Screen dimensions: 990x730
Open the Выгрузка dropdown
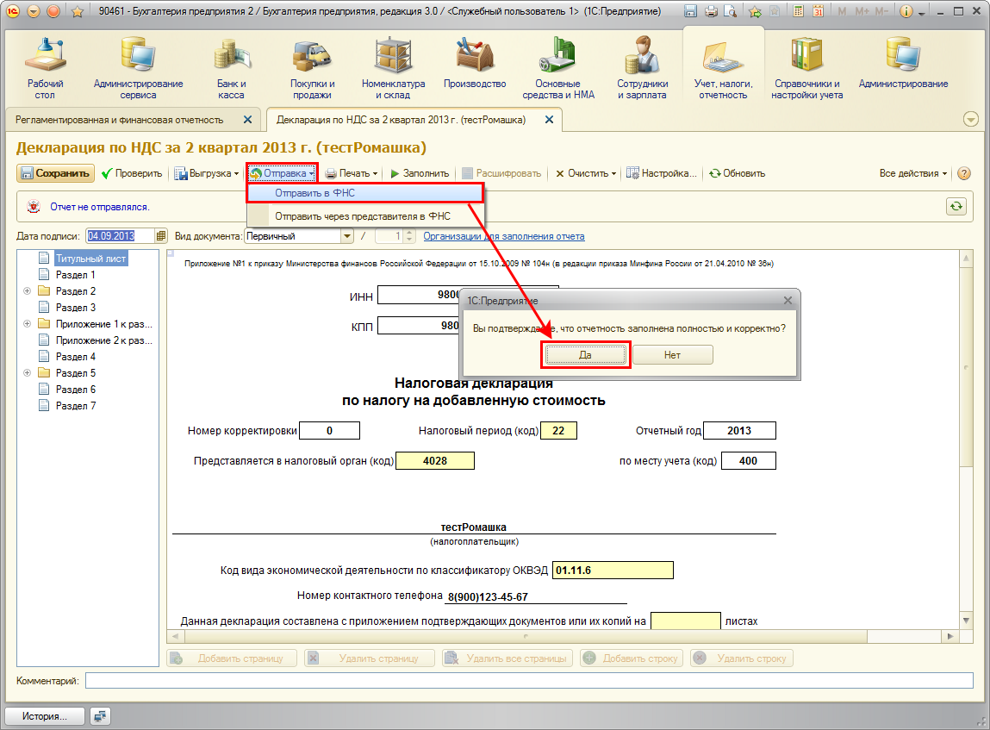click(x=207, y=173)
